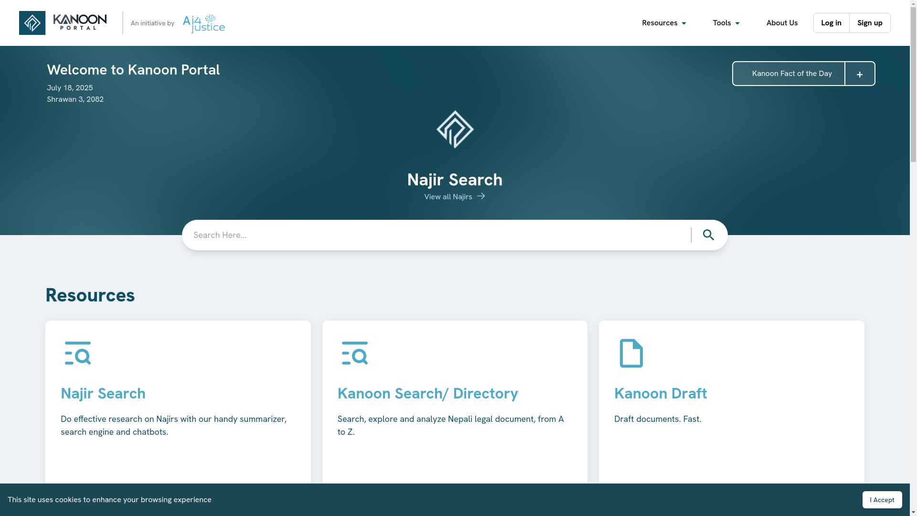Click the cookie notice message text
Screen dimensions: 917x516
point(109,499)
